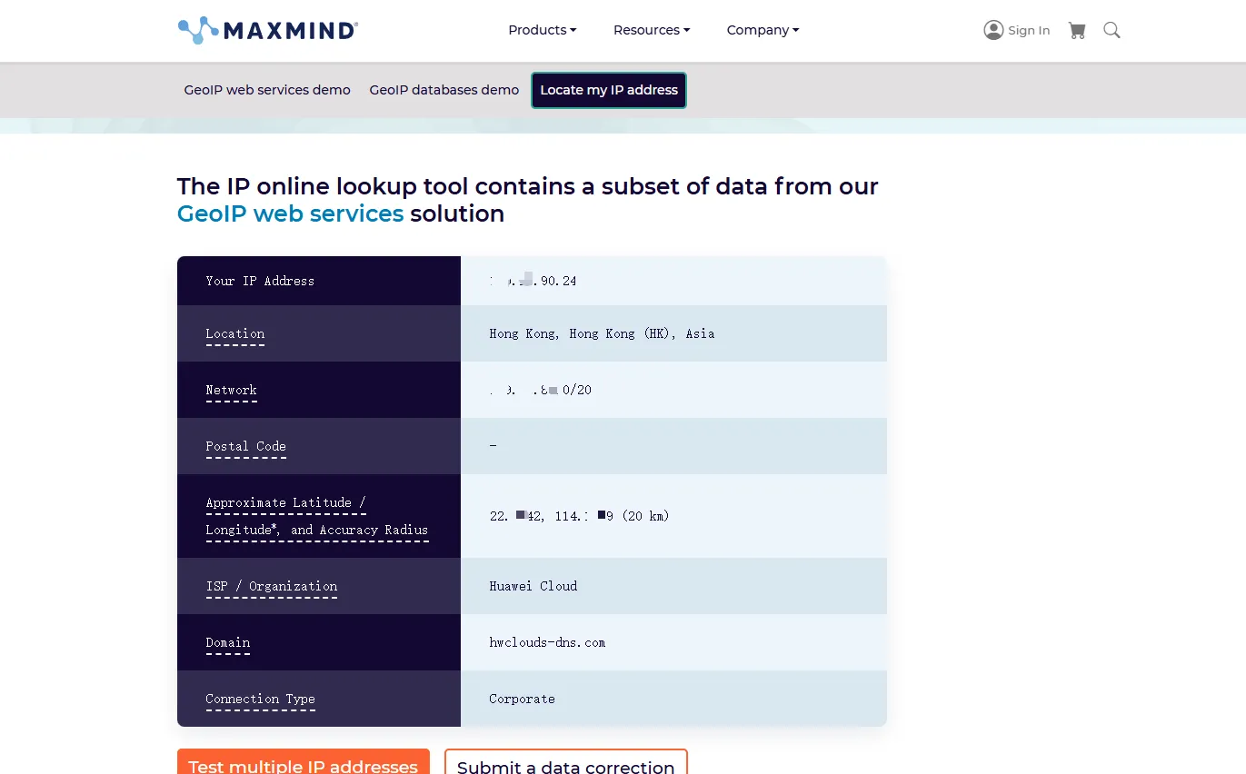Click Test multiple IP addresses button
This screenshot has height=774, width=1246.
coord(303,765)
